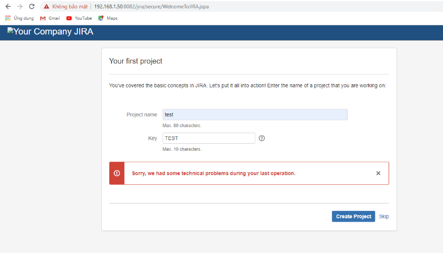Screen dimensions: 443x253
Task: Click the 'Sorry, we had some technical problems' message
Action: point(214,174)
